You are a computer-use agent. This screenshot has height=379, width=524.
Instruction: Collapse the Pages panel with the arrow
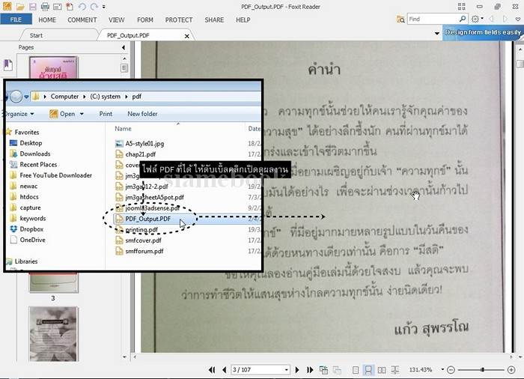coord(124,47)
